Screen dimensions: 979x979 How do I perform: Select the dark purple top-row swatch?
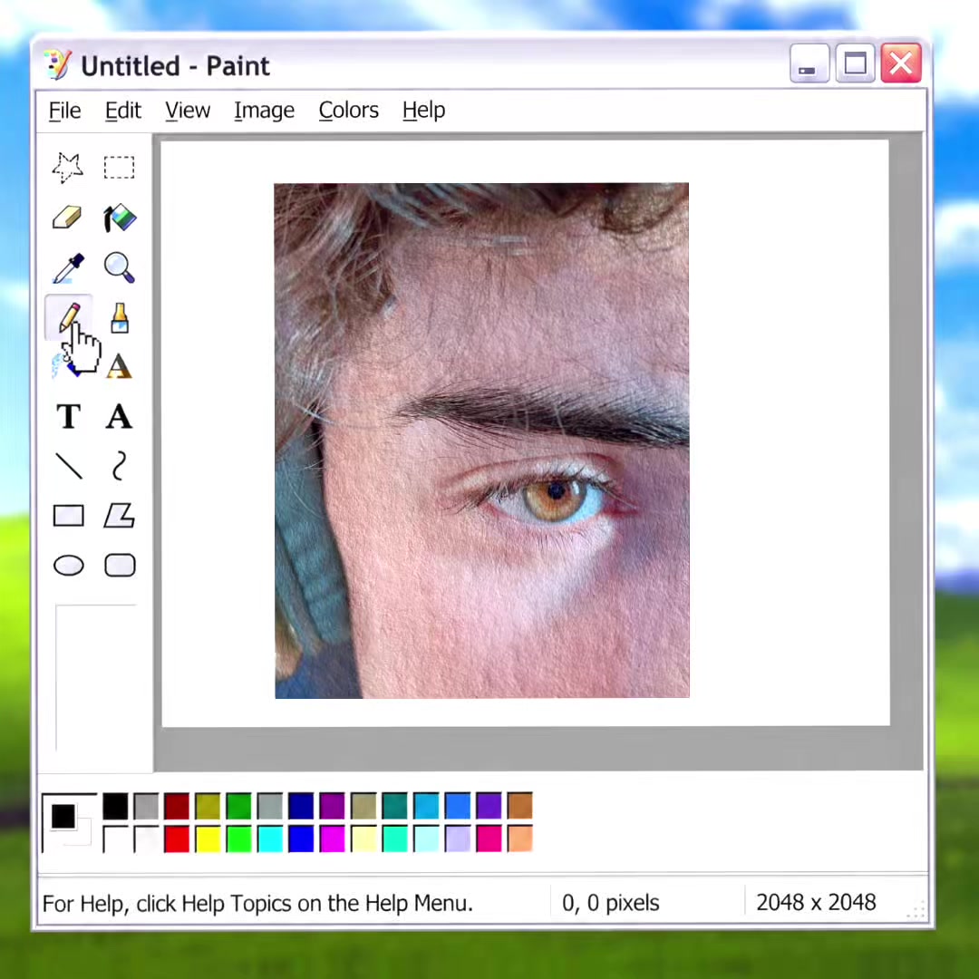(x=332, y=806)
